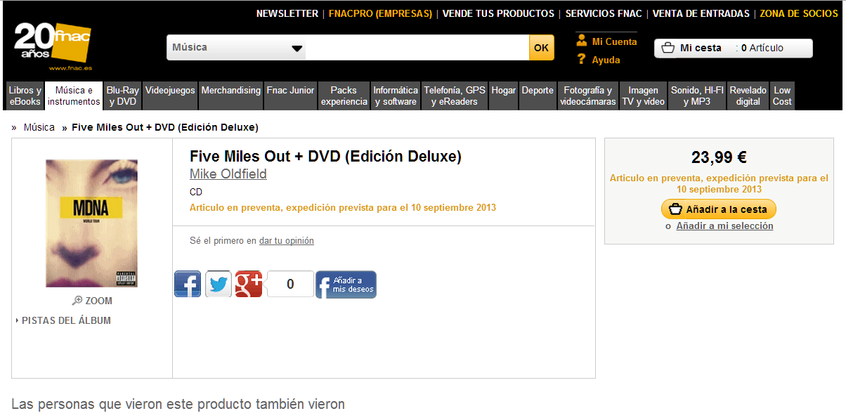The image size is (846, 418).
Task: Share product via Twitter icon
Action: (219, 285)
